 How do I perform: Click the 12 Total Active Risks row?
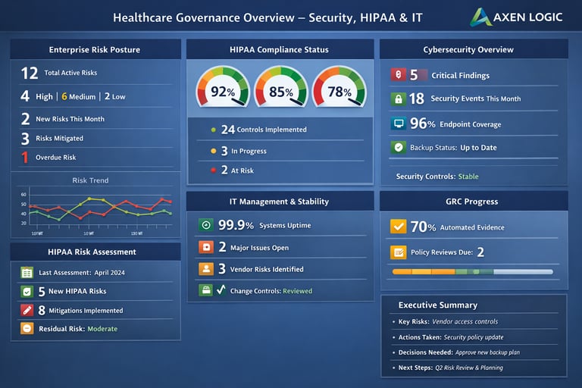[x=95, y=74]
